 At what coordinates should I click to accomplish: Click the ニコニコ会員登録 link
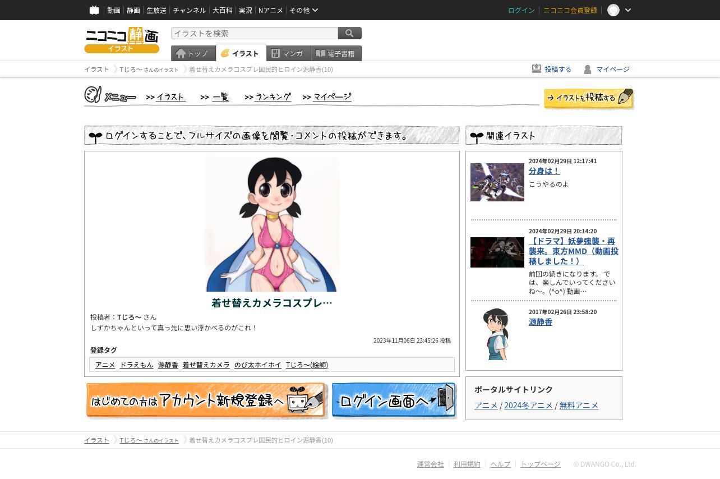pyautogui.click(x=570, y=10)
